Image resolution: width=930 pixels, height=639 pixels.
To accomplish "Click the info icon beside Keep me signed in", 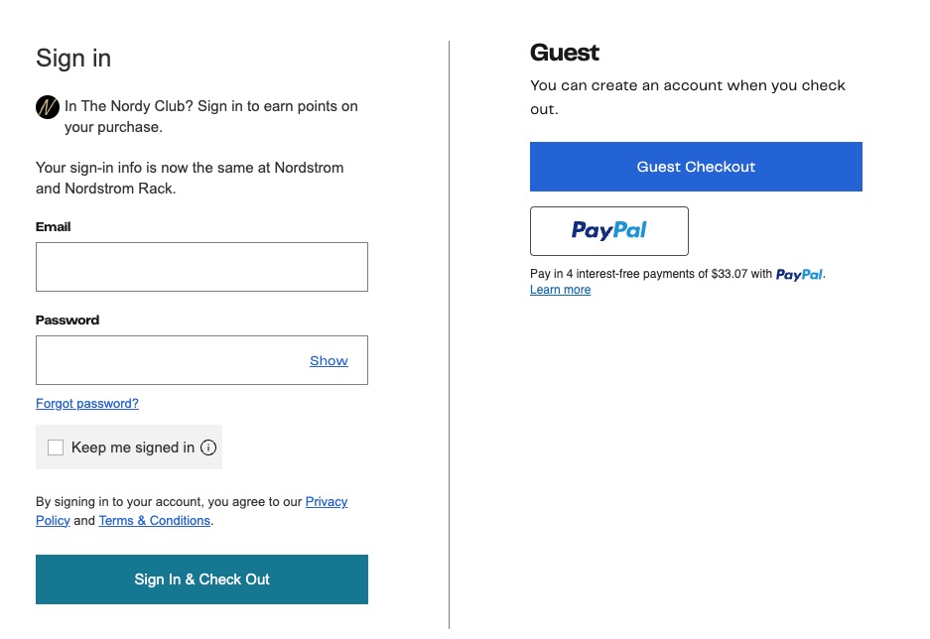I will (x=208, y=447).
